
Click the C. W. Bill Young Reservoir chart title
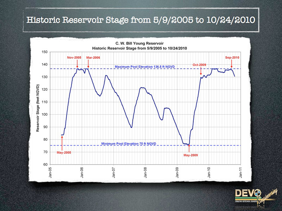[141, 43]
